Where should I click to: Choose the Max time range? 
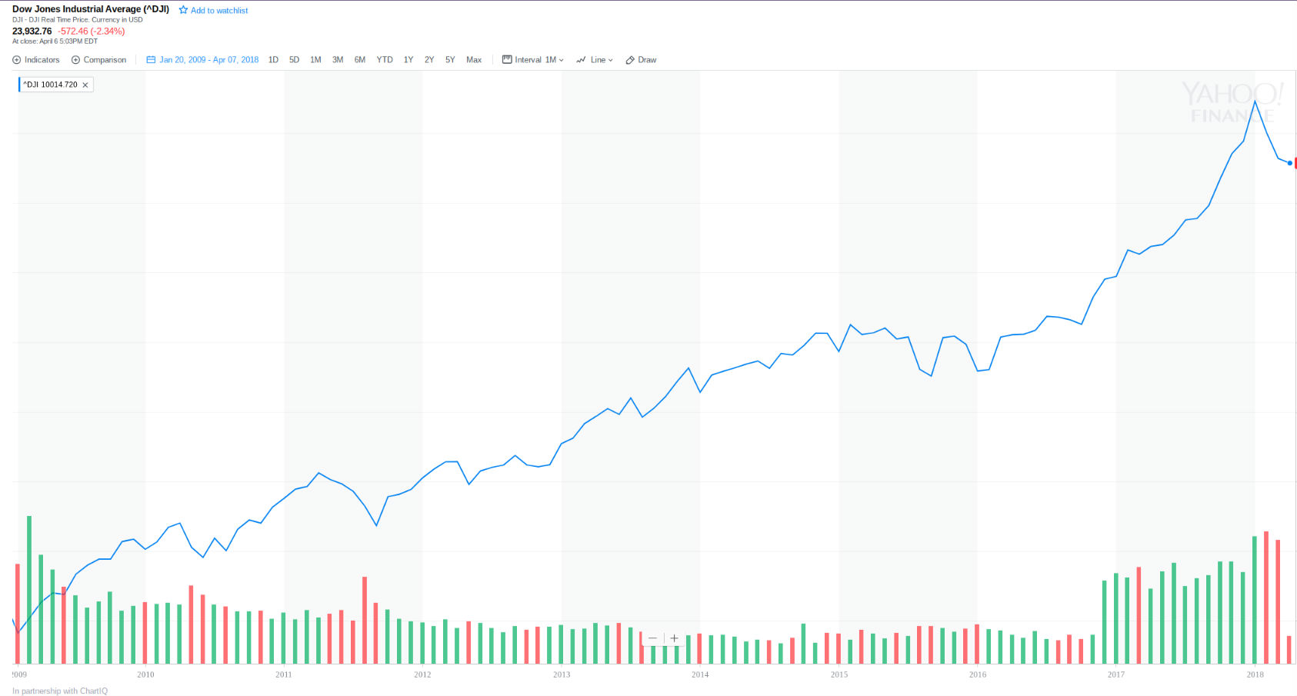point(474,60)
